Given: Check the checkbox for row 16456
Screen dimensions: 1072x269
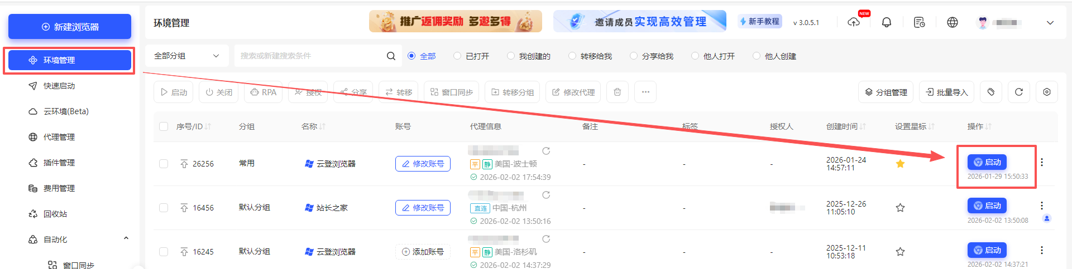Looking at the screenshot, I should pos(164,208).
